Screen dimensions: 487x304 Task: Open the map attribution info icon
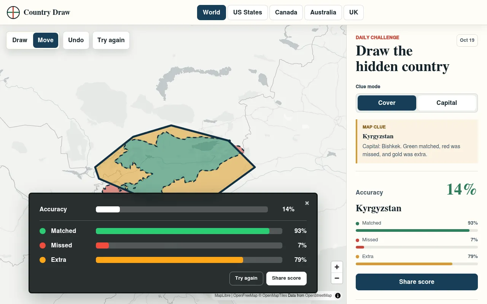[x=338, y=296]
